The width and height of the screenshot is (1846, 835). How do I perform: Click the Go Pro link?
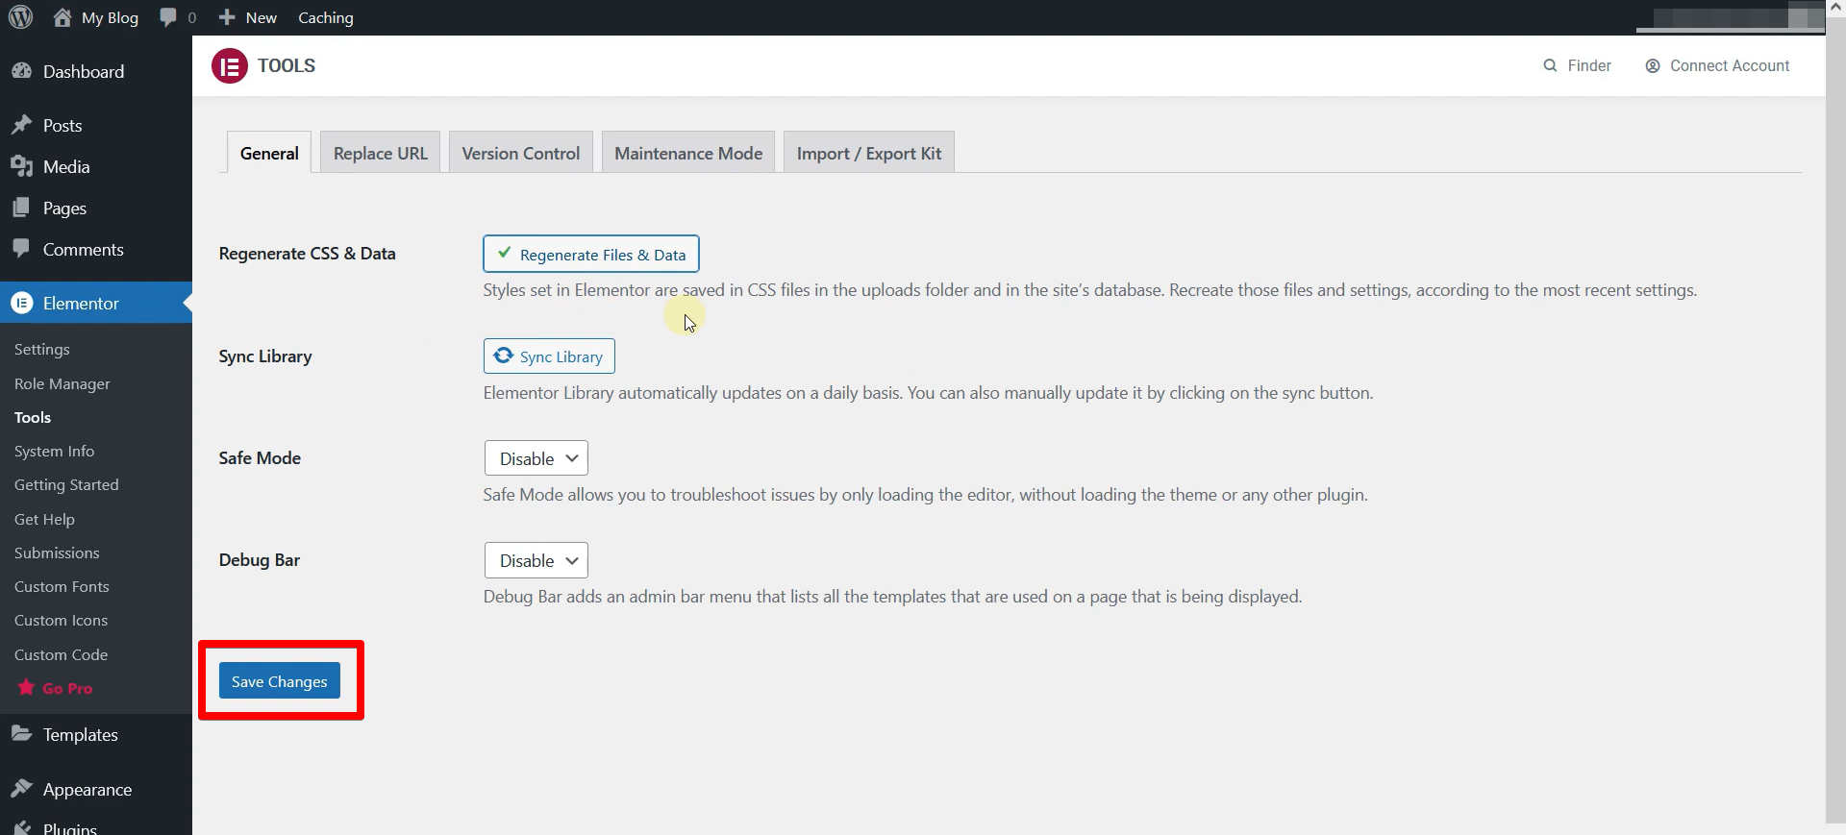tap(67, 688)
